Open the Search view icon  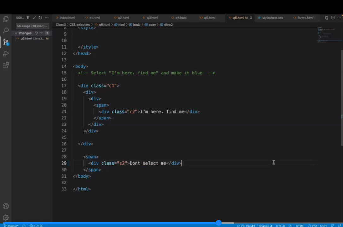[6, 31]
